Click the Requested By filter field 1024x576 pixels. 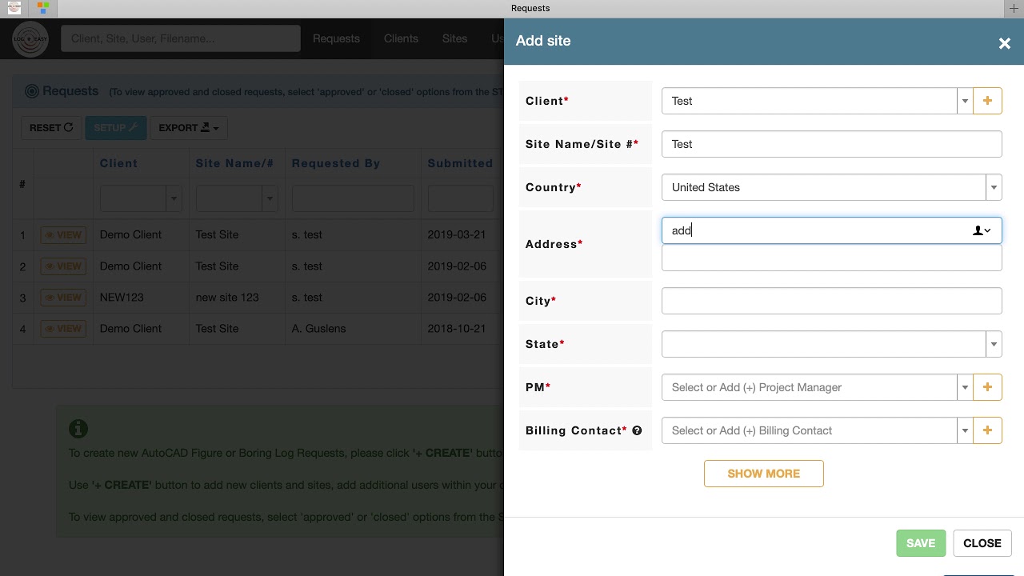click(x=353, y=198)
